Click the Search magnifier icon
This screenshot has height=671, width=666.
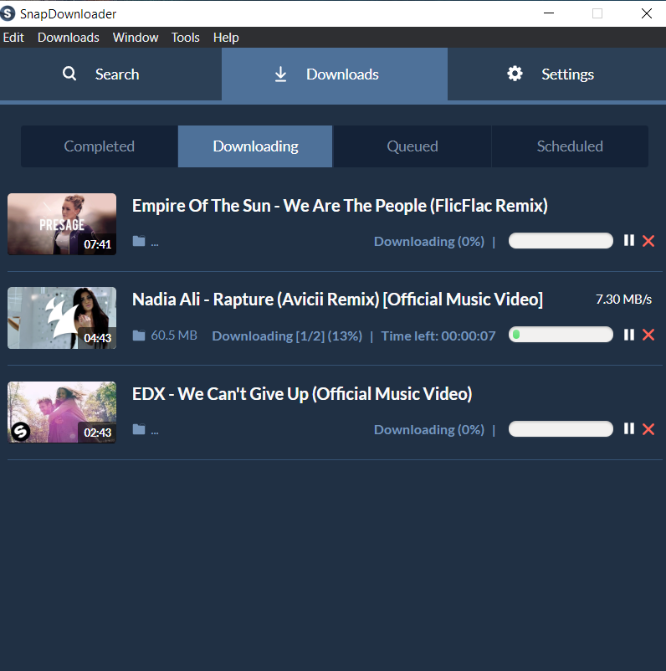click(x=69, y=74)
